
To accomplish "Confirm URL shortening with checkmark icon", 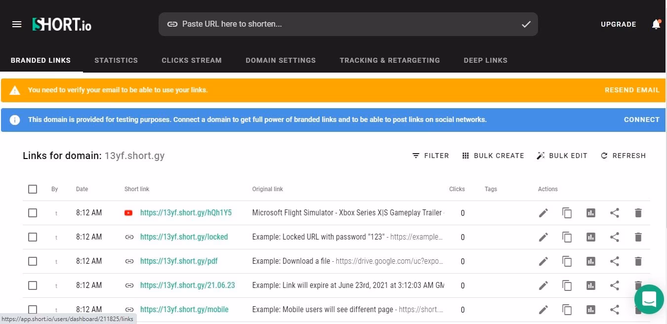I will tap(526, 24).
